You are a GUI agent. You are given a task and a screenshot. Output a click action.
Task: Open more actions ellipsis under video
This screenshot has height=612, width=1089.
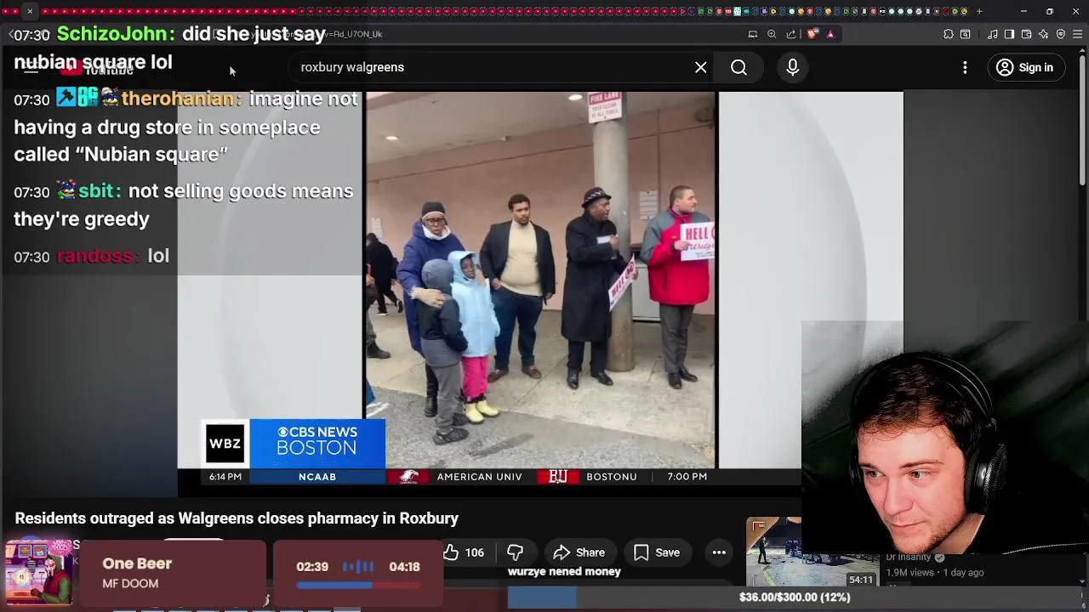[x=719, y=552]
